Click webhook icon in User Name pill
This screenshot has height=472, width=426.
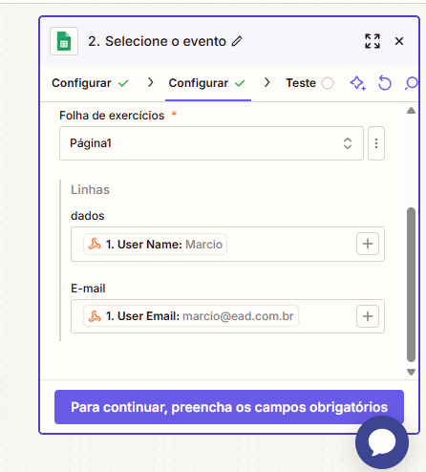[95, 245]
